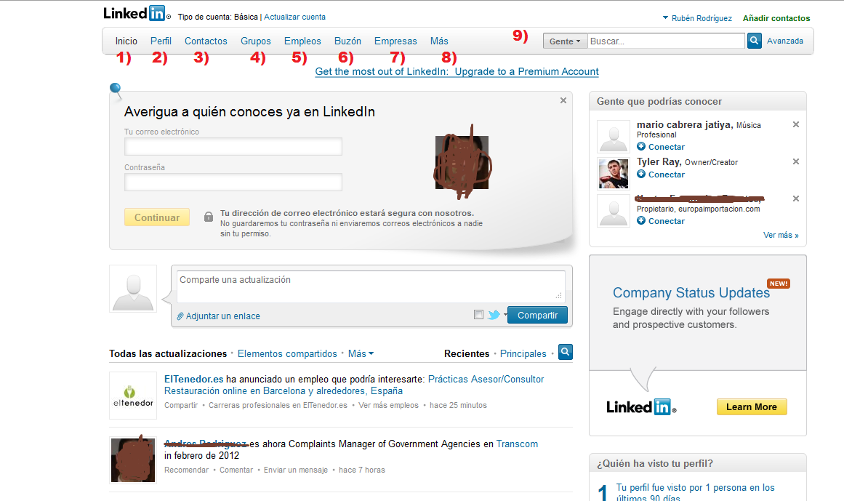Toggle the Twitter share checkbox
Image resolution: width=844 pixels, height=501 pixels.
478,315
